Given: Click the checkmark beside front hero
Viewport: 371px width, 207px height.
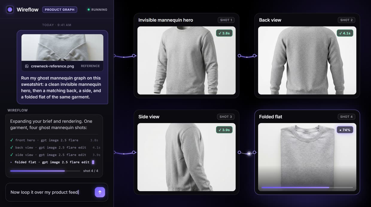Looking at the screenshot, I should point(11,140).
